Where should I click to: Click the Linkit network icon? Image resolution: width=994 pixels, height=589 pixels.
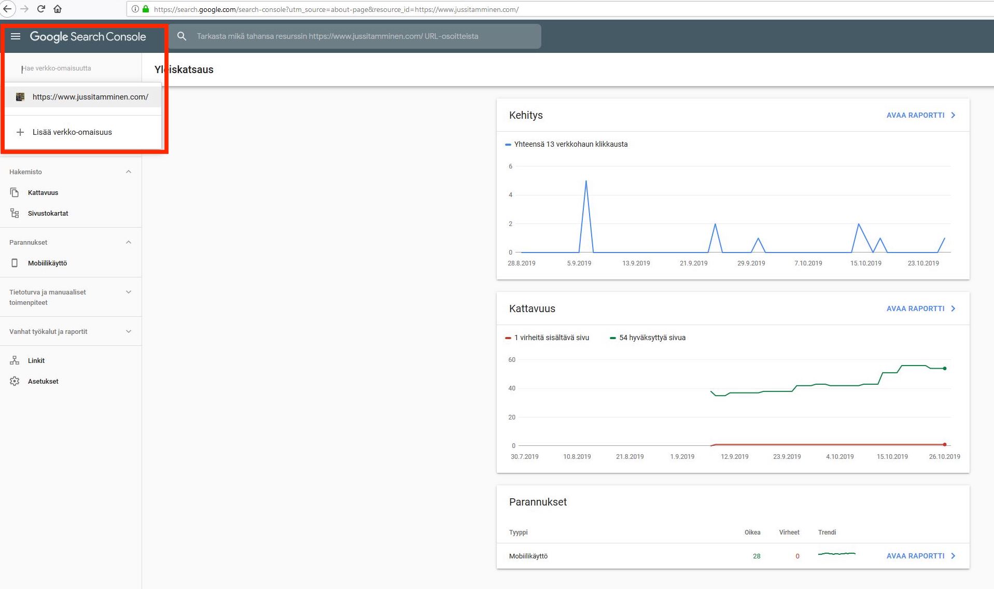click(x=15, y=360)
